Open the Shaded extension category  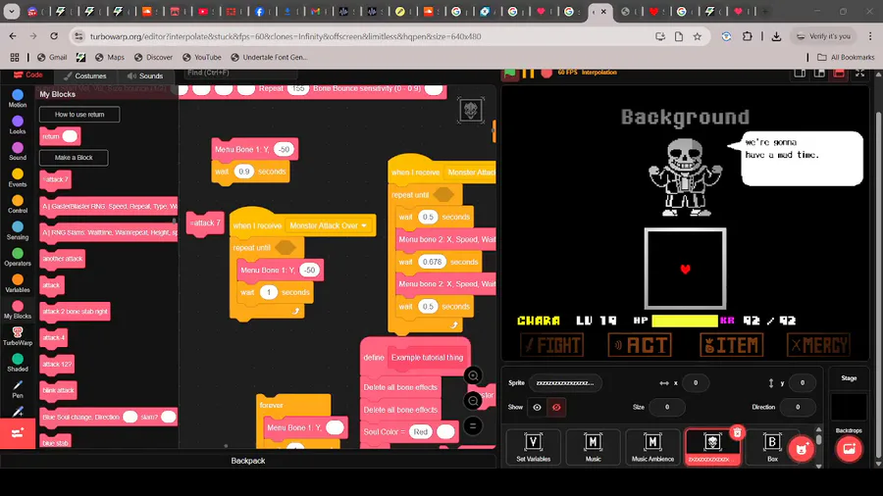pos(18,363)
